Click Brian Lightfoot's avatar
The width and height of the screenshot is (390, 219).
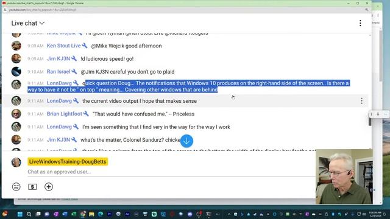pyautogui.click(x=16, y=114)
